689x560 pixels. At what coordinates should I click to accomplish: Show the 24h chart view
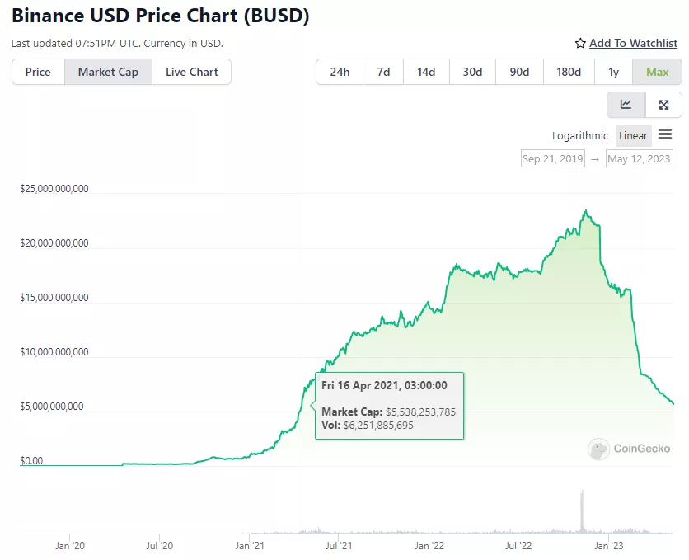tap(339, 72)
